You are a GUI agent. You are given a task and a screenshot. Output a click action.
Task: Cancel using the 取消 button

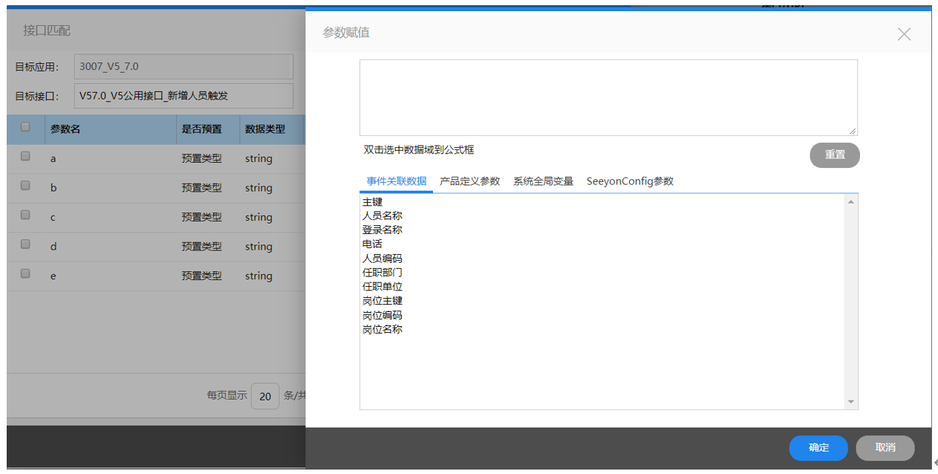(x=885, y=448)
